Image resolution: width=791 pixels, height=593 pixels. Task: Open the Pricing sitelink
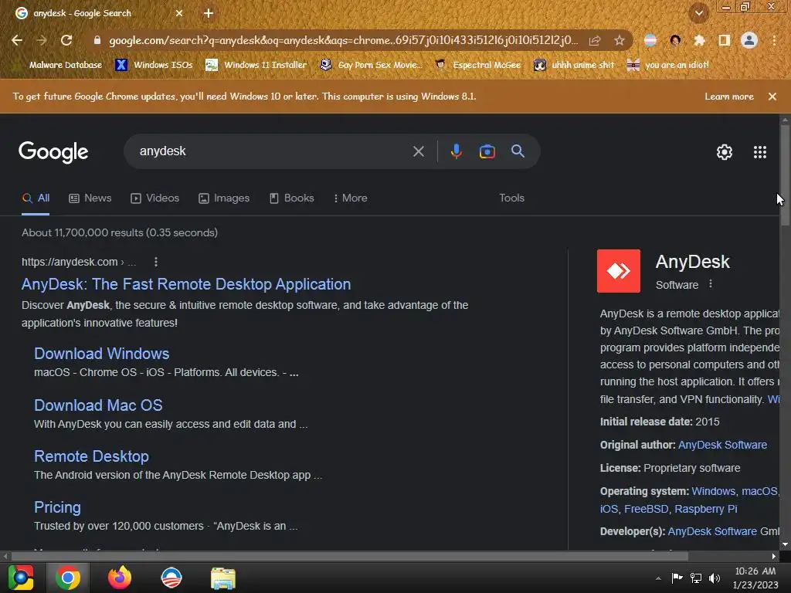tap(57, 507)
